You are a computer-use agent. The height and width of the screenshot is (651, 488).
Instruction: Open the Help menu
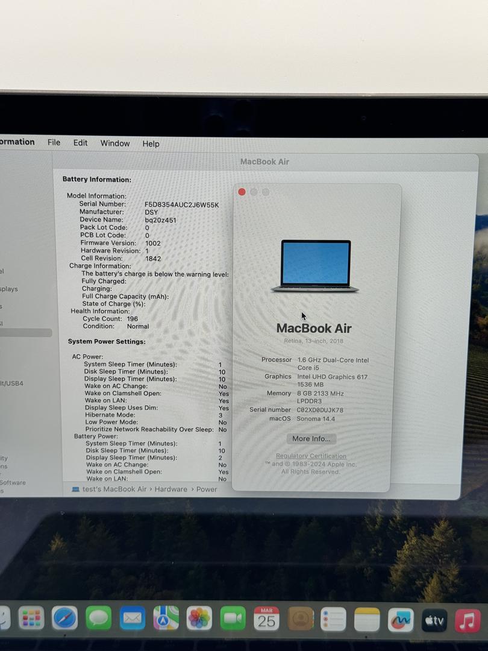[x=151, y=143]
